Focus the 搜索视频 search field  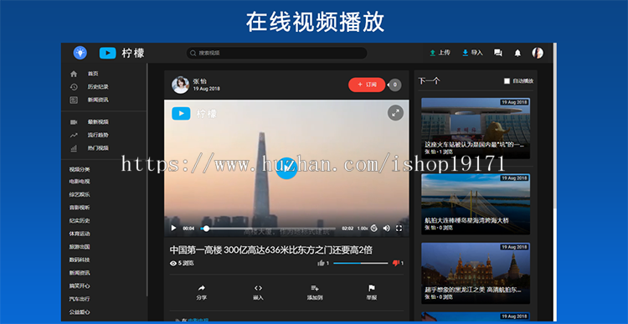(x=276, y=53)
